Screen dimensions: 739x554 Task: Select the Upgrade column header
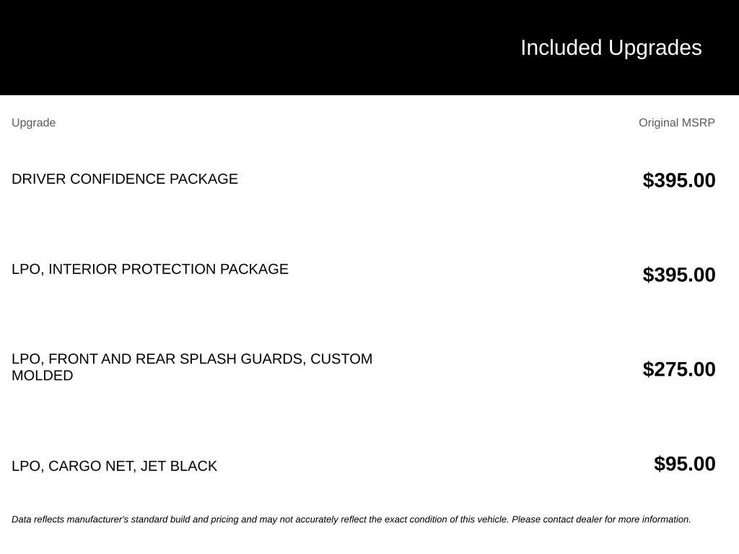33,123
